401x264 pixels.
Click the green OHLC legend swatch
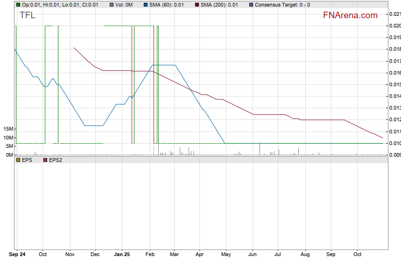pos(18,5)
